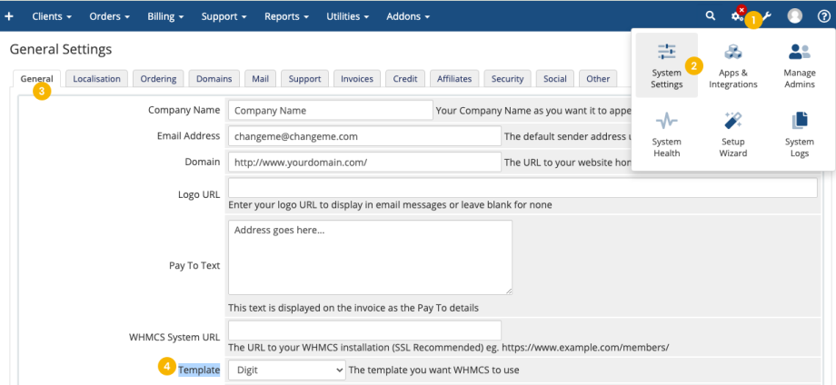
Task: Switch to the Security tab
Action: (x=508, y=78)
